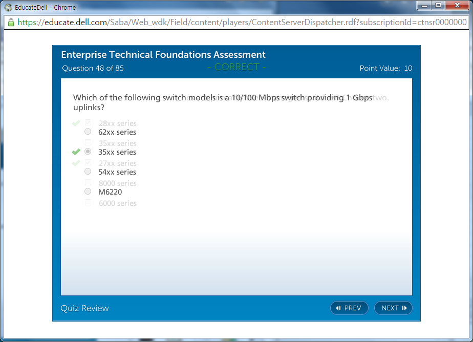Toggle the faded 8000 series checkbox
Image resolution: width=473 pixels, height=342 pixels.
coord(88,183)
